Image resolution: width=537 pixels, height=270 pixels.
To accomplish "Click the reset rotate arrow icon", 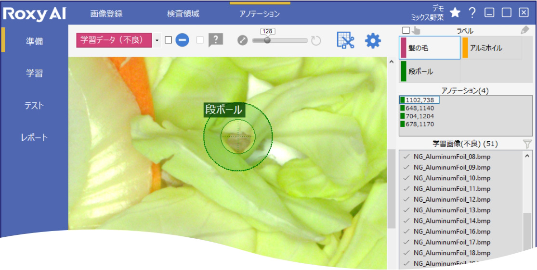I will 316,40.
